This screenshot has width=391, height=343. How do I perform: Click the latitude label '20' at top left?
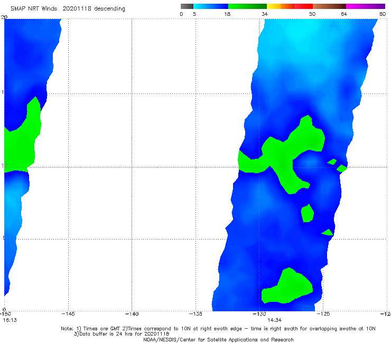coord(4,17)
